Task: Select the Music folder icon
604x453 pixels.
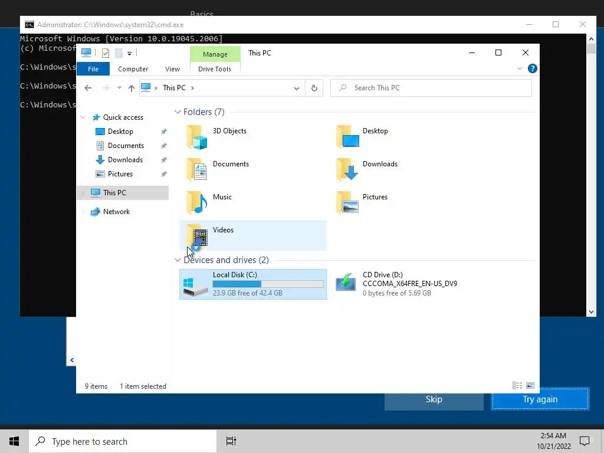Action: pos(197,203)
